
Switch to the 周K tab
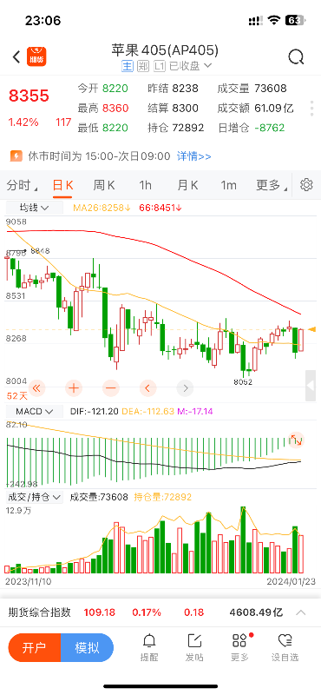click(x=103, y=185)
